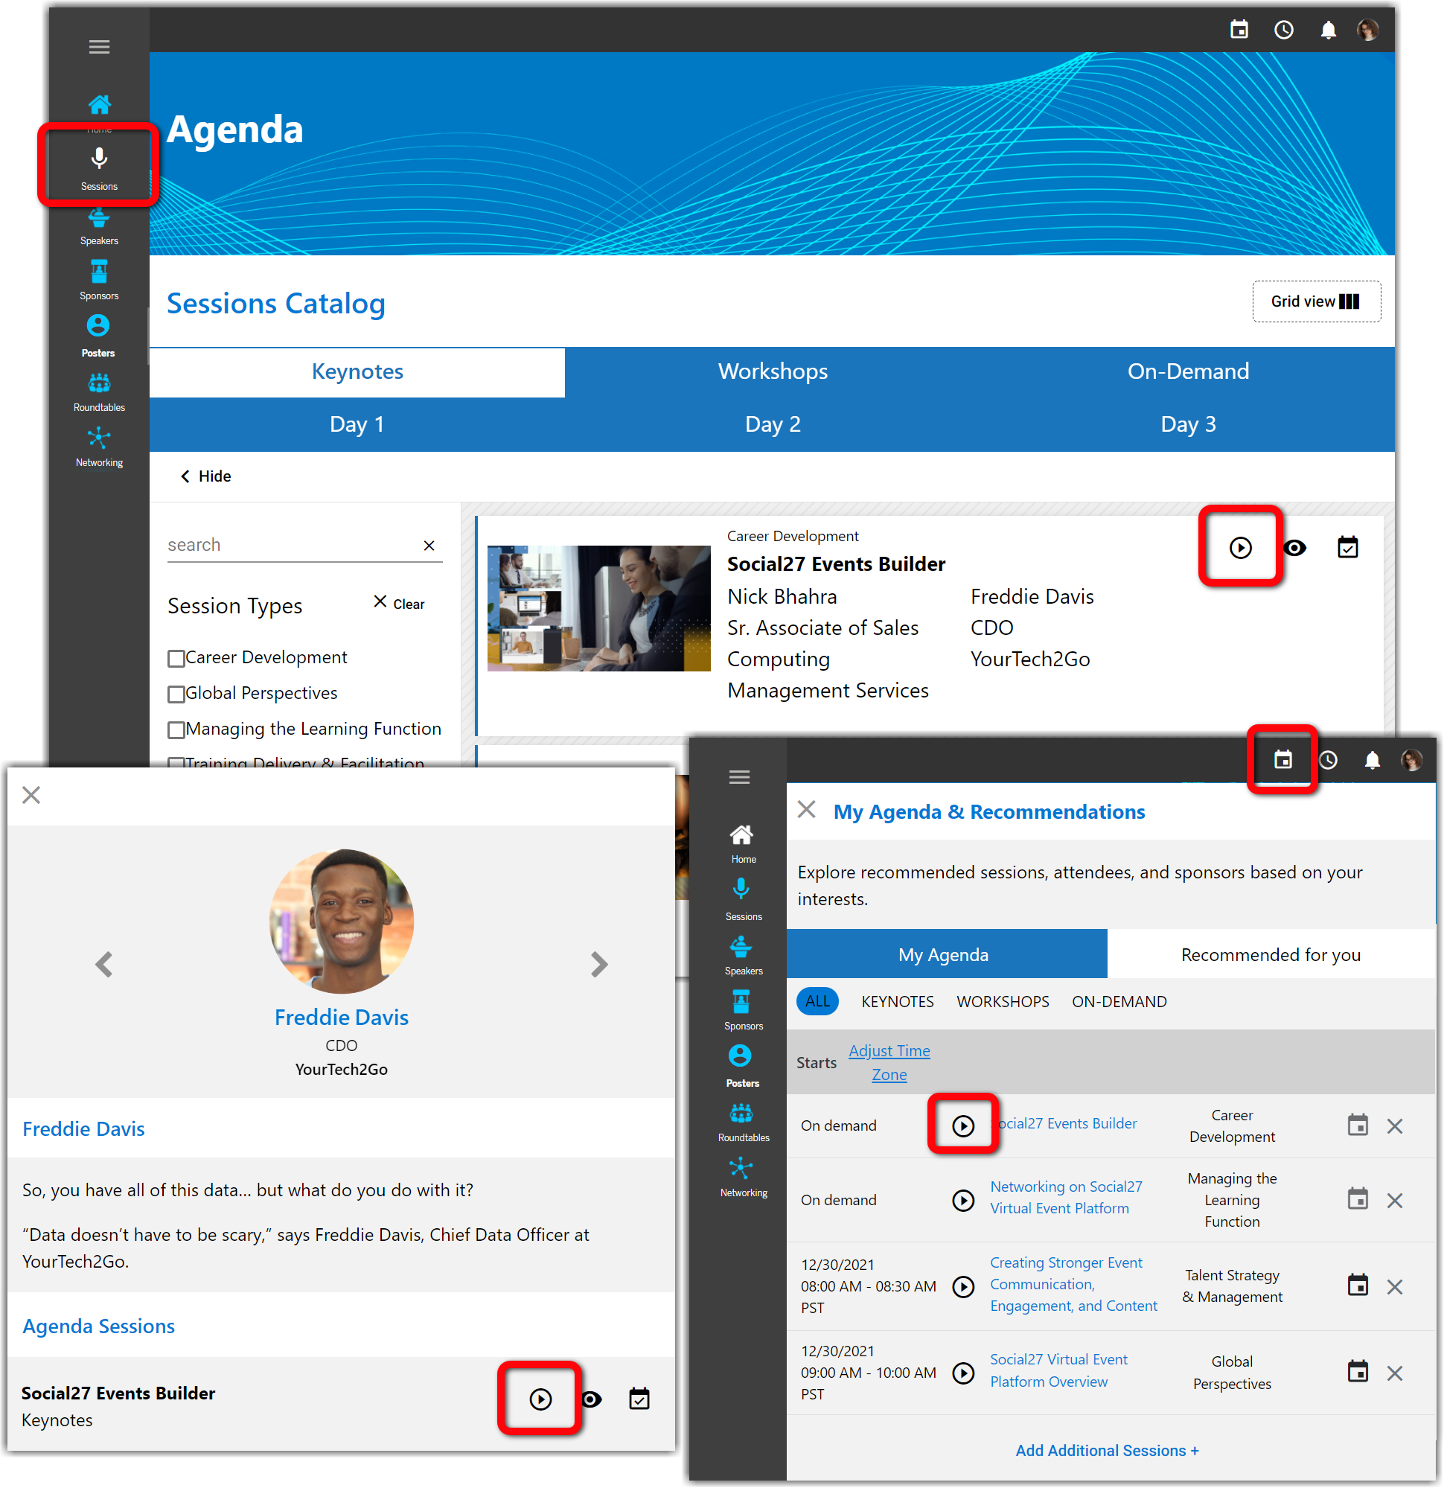
Task: Click the clock icon in the top header
Action: point(1283,31)
